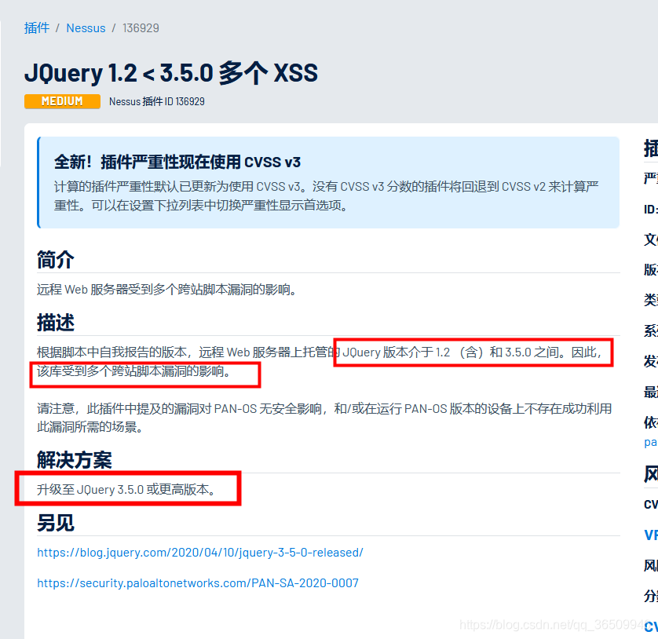Image resolution: width=658 pixels, height=639 pixels.
Task: Click the PAN-OS note paragraph starting 请注意
Action: [x=324, y=418]
